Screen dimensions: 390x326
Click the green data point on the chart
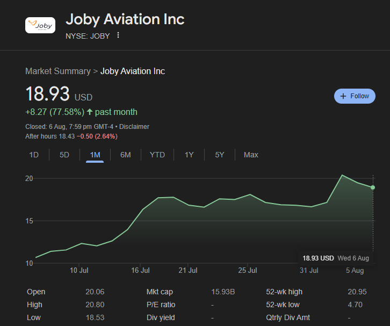coord(373,187)
